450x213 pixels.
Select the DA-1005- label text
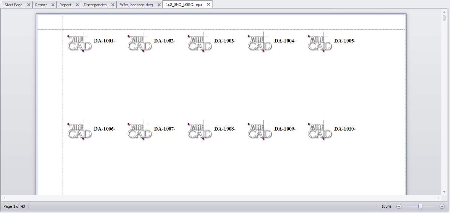345,41
